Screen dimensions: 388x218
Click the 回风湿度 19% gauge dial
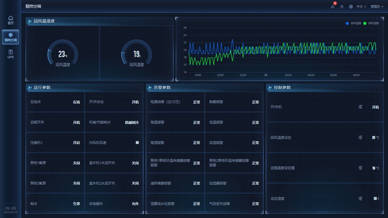click(137, 54)
